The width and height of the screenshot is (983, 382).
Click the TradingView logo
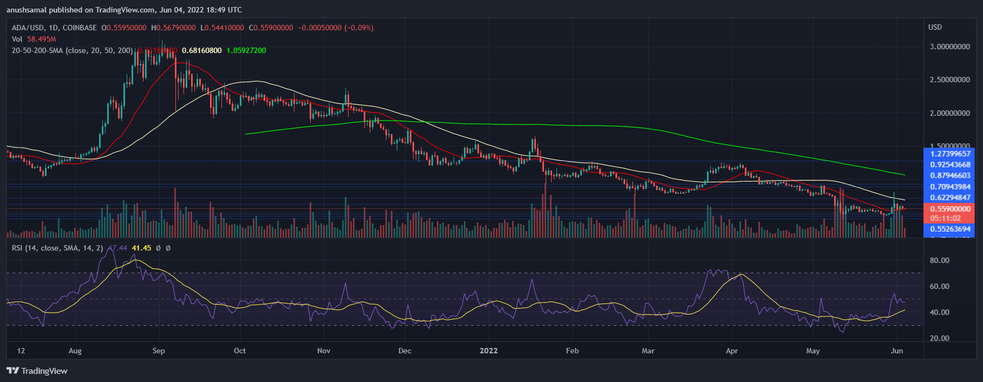37,371
